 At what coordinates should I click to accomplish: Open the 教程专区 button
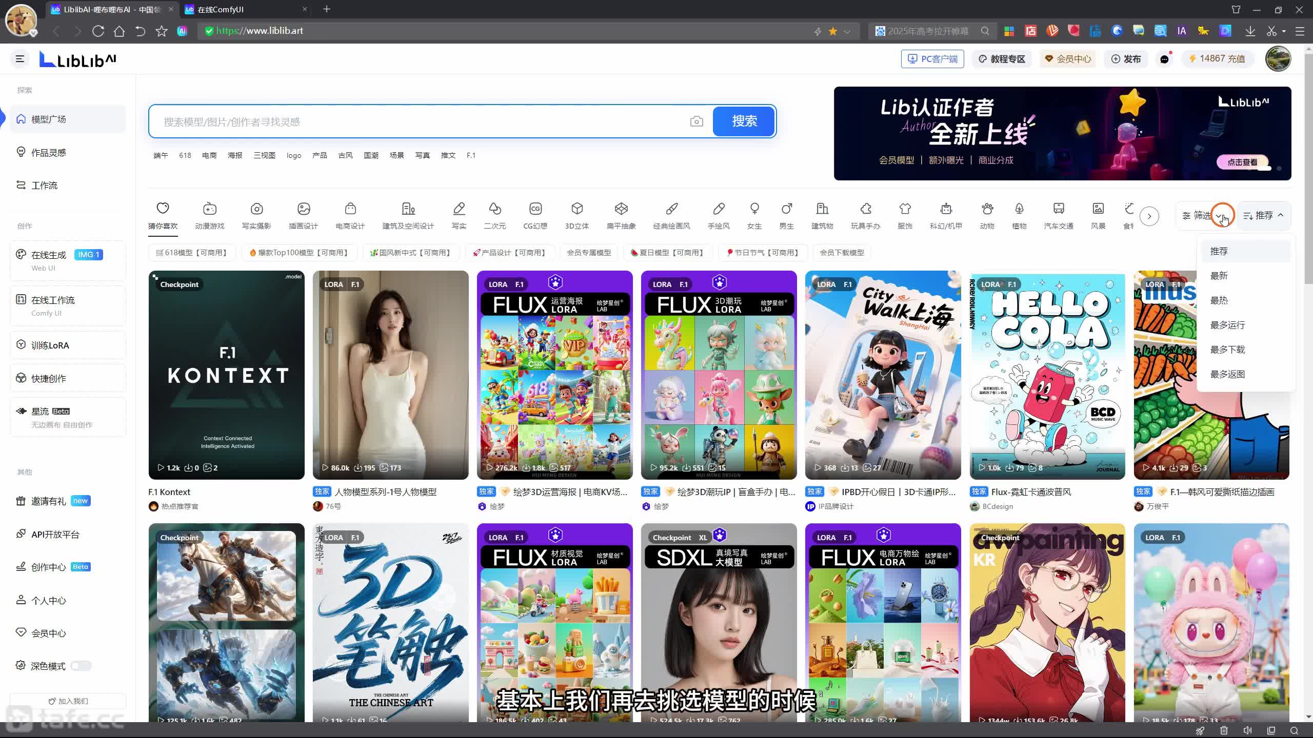[1002, 59]
